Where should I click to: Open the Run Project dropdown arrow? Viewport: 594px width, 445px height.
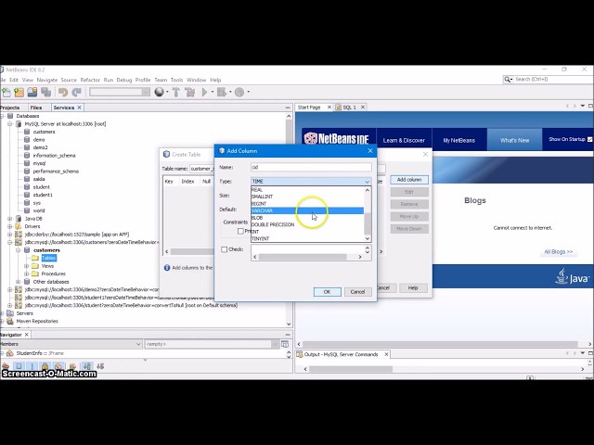213,92
